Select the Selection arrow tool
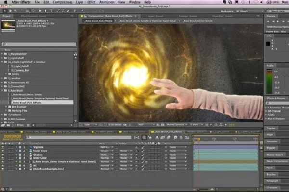 click(5, 11)
